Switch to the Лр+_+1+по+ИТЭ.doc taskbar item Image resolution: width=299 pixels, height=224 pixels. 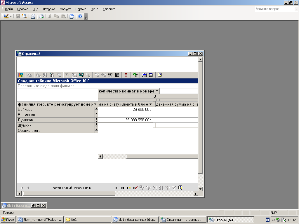coord(40,220)
